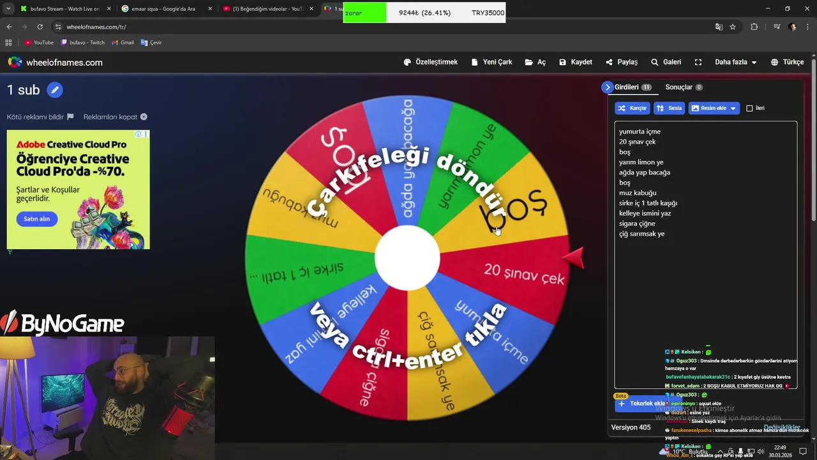Close the "emaar squa" browser tab
The height and width of the screenshot is (460, 817).
[210, 8]
